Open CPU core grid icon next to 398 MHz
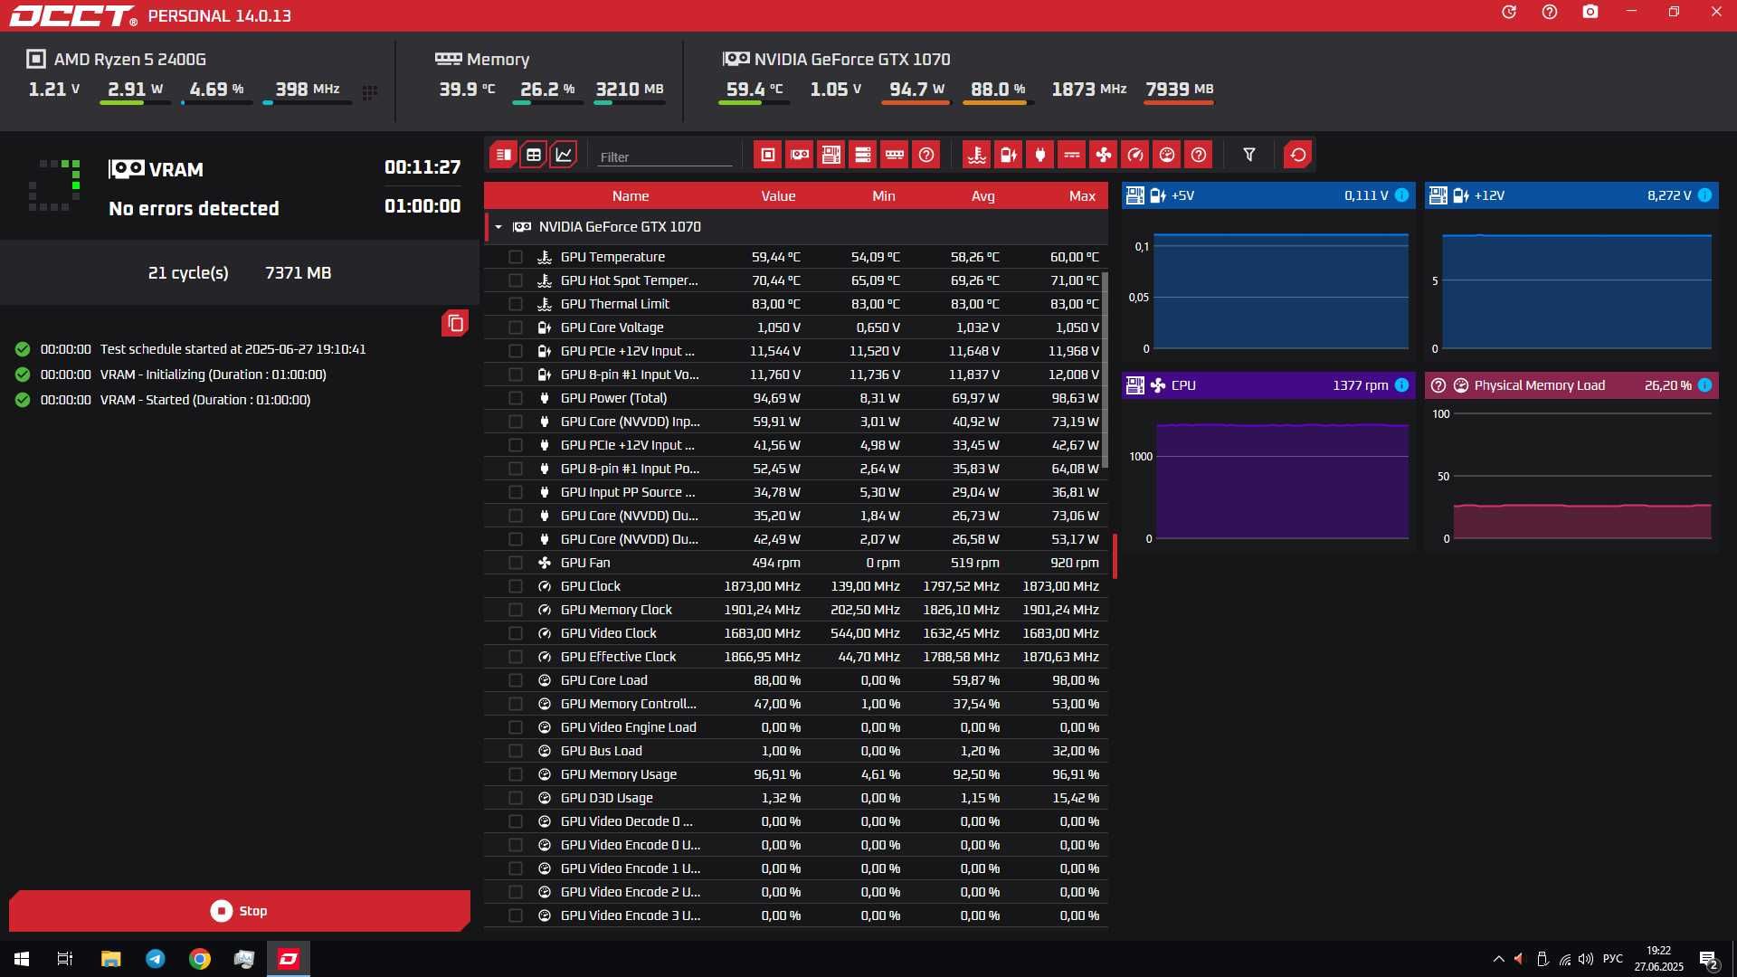Viewport: 1737px width, 977px height. pos(369,92)
